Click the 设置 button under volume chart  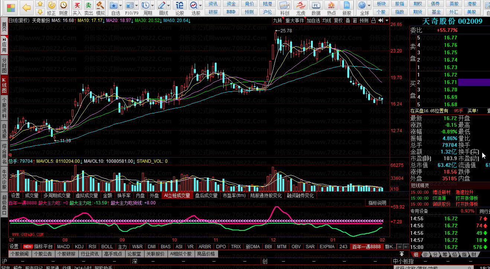[16, 195]
